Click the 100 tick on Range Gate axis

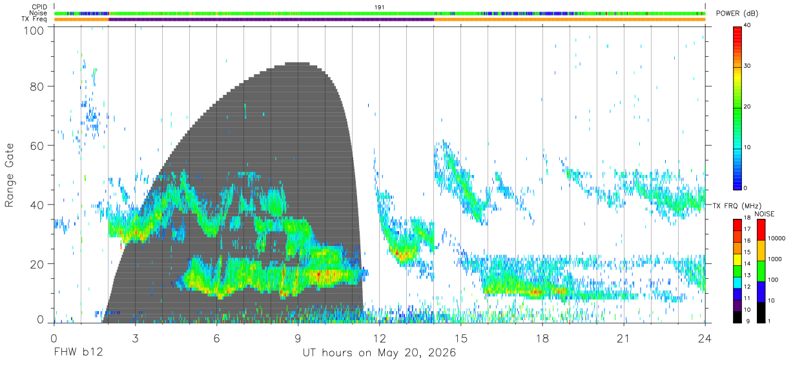click(x=35, y=30)
